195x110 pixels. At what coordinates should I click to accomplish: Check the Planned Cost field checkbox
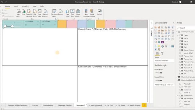(180, 56)
